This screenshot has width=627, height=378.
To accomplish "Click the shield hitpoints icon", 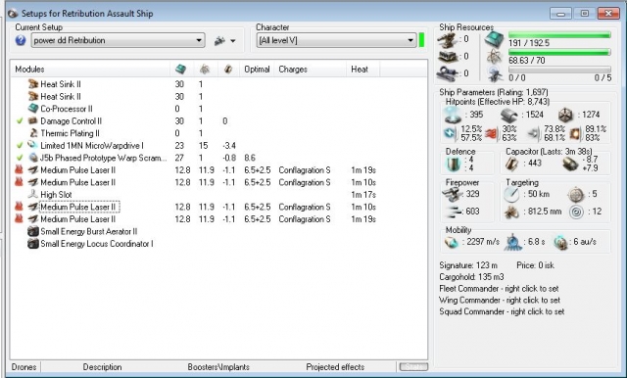I will [453, 116].
